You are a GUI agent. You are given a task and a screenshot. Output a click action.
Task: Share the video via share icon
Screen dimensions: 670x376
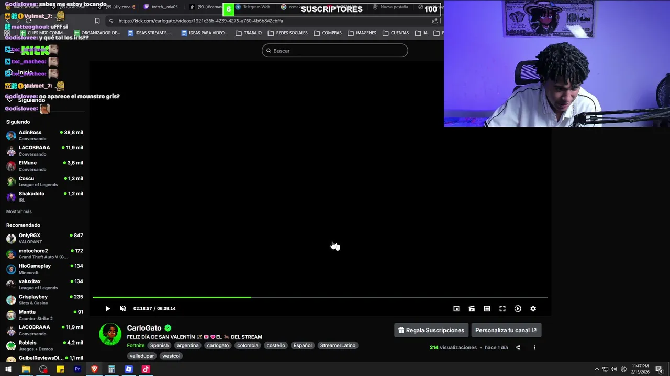(518, 347)
